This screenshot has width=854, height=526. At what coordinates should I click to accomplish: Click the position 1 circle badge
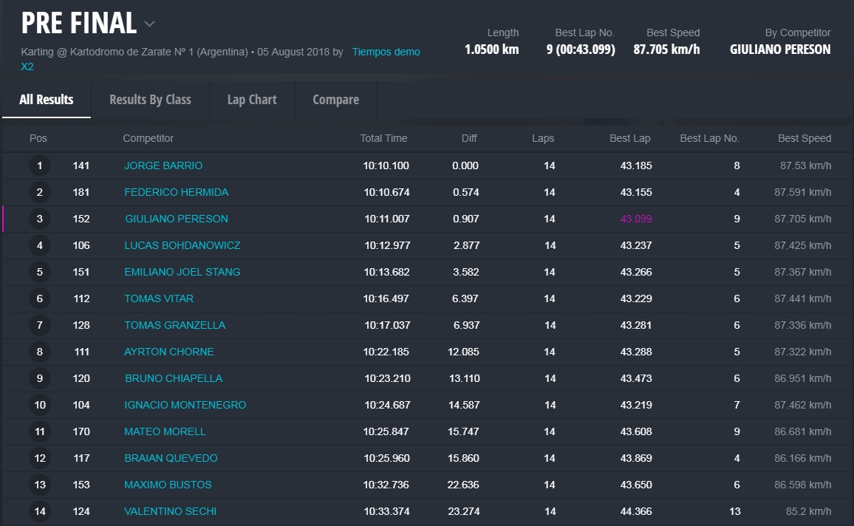pos(40,165)
